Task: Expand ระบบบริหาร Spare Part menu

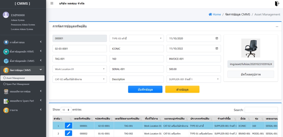Action: point(23,101)
